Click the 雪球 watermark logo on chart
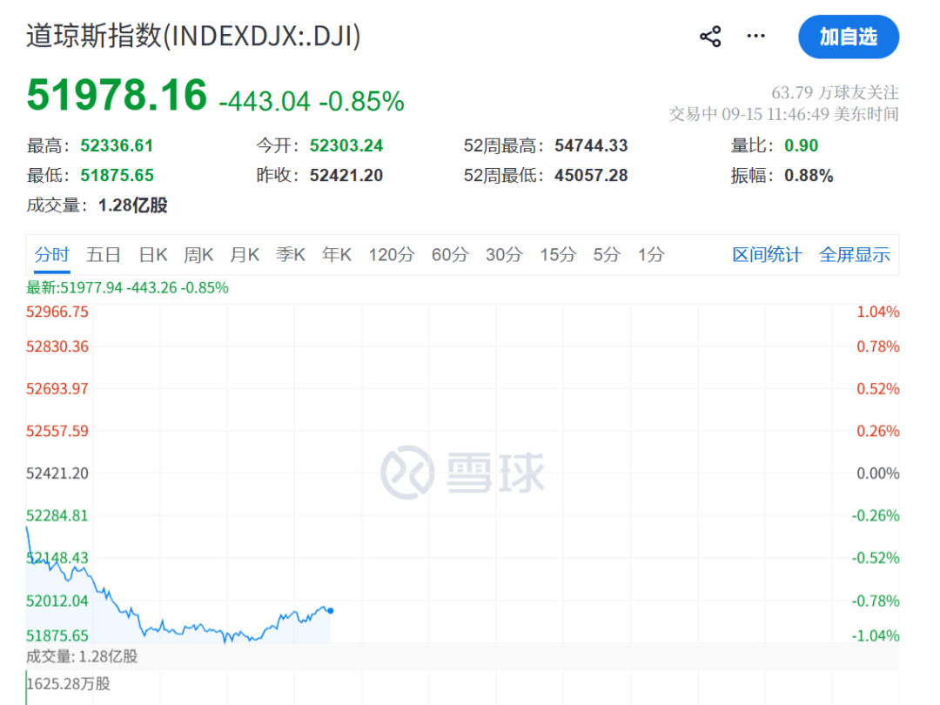 463,473
